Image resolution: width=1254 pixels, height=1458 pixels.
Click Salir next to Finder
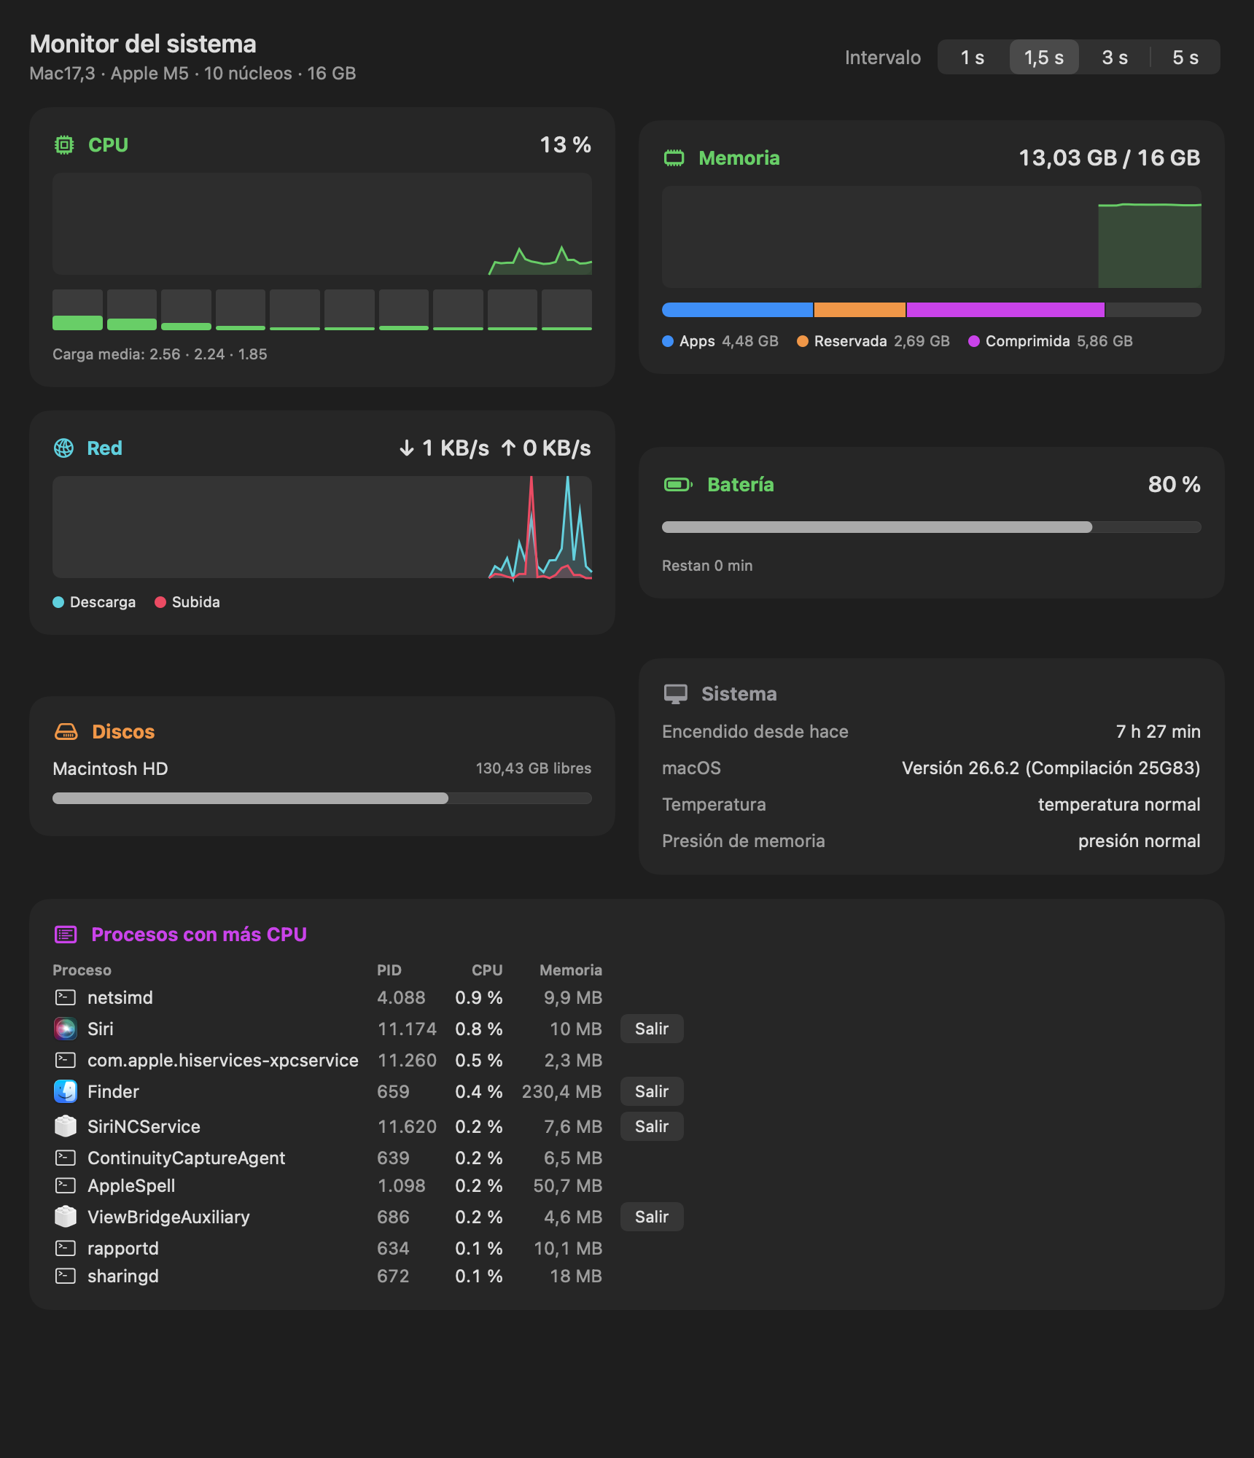point(652,1091)
